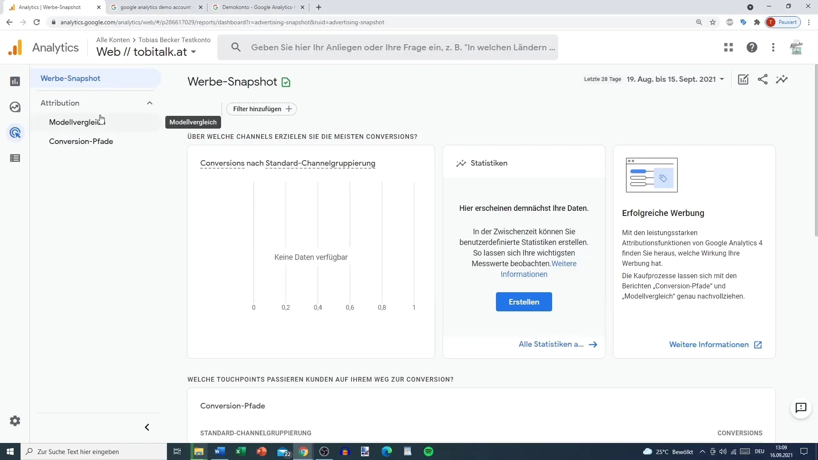This screenshot has width=818, height=460.
Task: Reload the page with browser refresh icon
Action: click(37, 22)
